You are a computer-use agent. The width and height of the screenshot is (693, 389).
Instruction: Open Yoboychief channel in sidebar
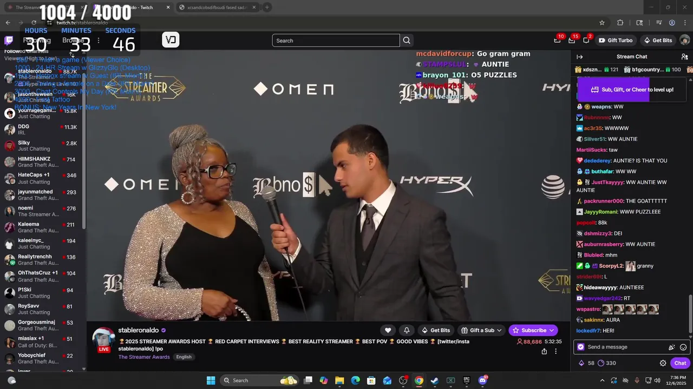42,358
